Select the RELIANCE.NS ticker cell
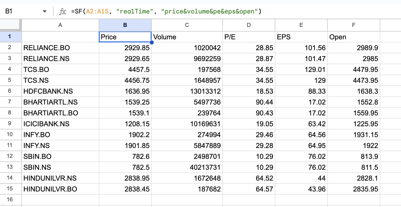The image size is (401, 207). [x=60, y=58]
